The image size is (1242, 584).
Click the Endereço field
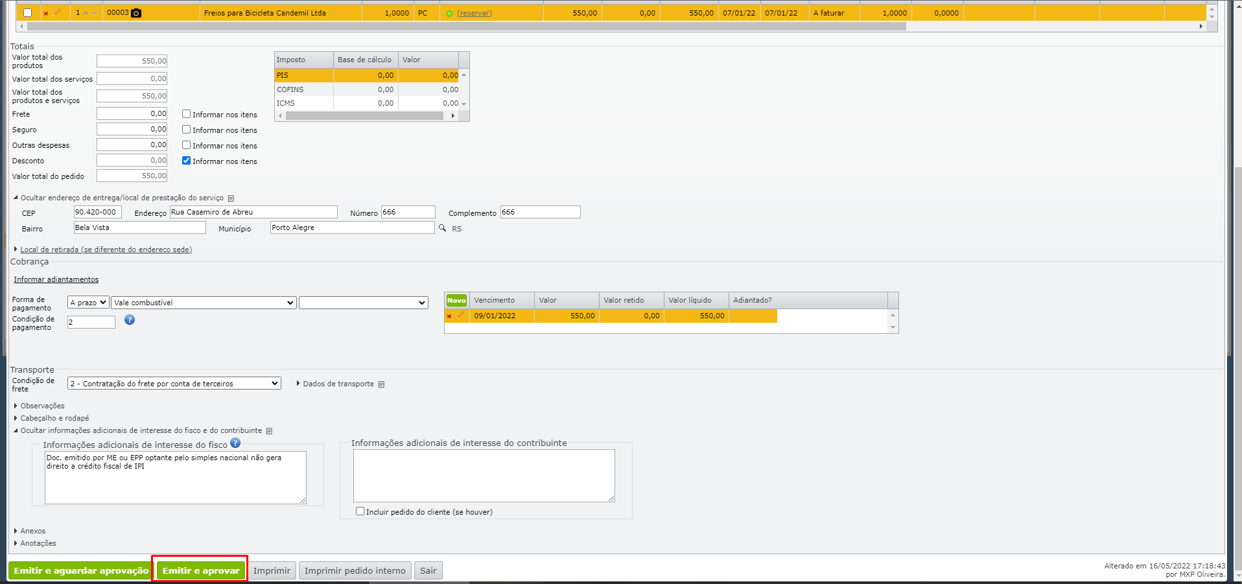pos(253,212)
